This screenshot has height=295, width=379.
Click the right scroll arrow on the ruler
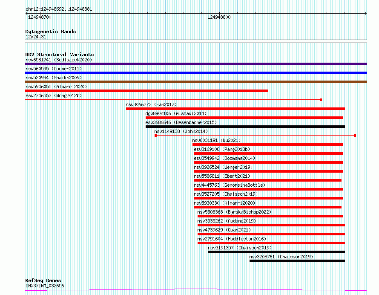366,14
